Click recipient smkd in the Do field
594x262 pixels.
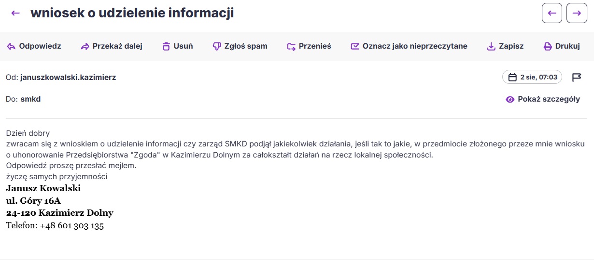pyautogui.click(x=30, y=99)
